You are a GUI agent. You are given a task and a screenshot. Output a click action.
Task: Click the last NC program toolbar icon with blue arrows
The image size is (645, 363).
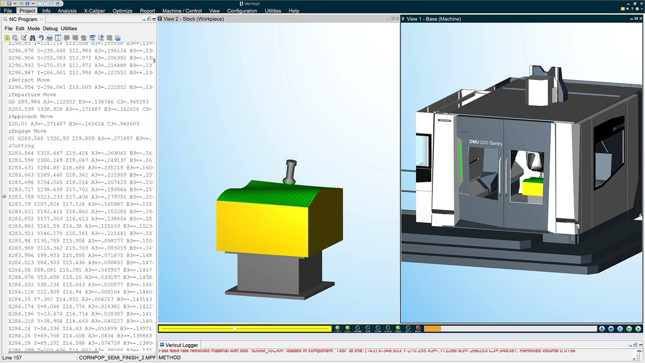[118, 38]
